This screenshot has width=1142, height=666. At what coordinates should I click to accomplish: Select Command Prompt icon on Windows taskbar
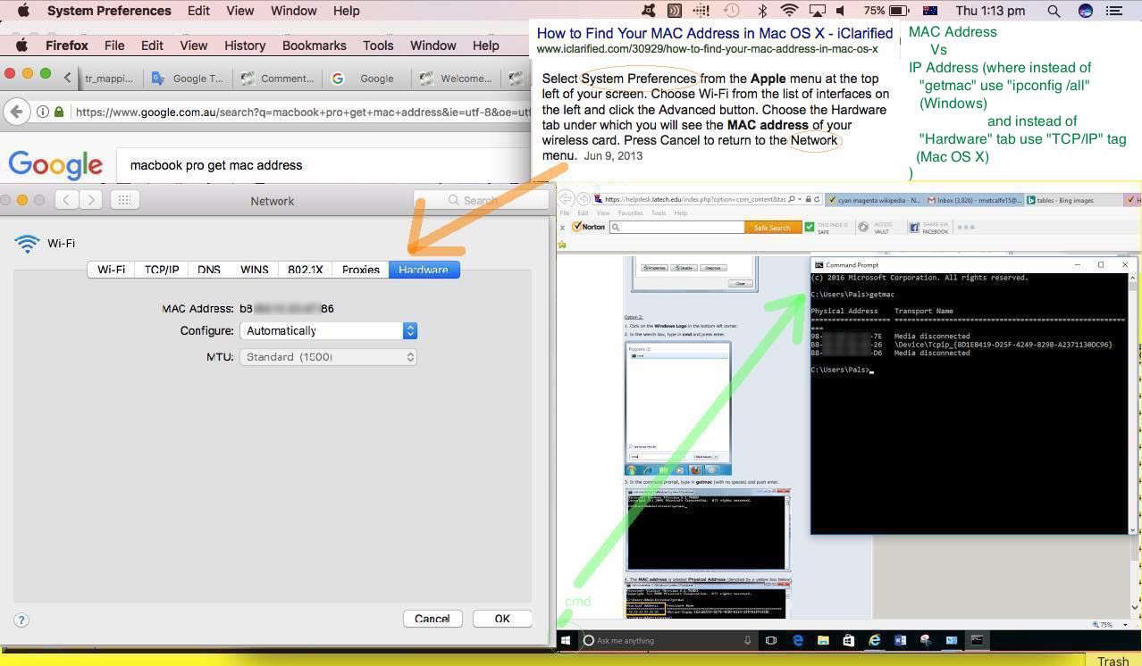click(977, 640)
